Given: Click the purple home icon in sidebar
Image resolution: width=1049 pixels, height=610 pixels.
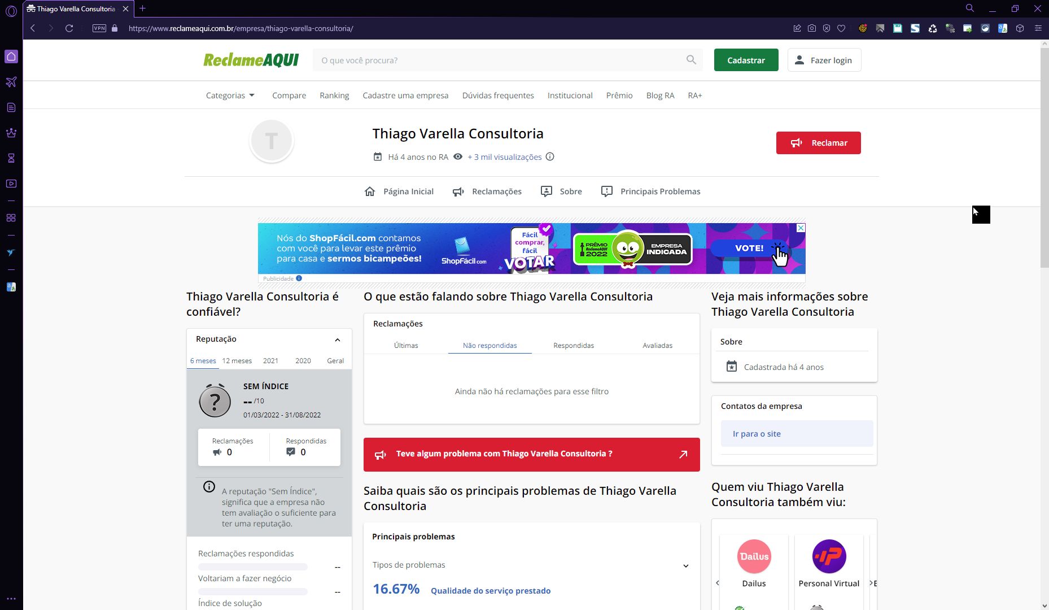Looking at the screenshot, I should (11, 56).
